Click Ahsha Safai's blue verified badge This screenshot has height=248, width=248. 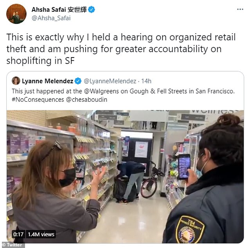click(92, 9)
